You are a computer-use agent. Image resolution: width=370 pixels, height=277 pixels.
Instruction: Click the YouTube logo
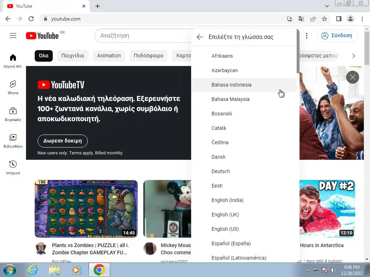42,36
